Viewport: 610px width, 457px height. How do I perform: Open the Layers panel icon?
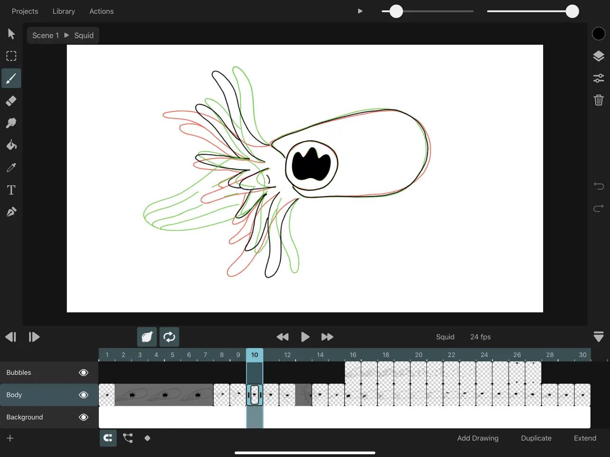coord(598,55)
